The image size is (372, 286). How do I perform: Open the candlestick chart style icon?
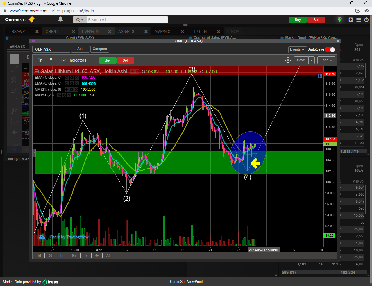50,60
